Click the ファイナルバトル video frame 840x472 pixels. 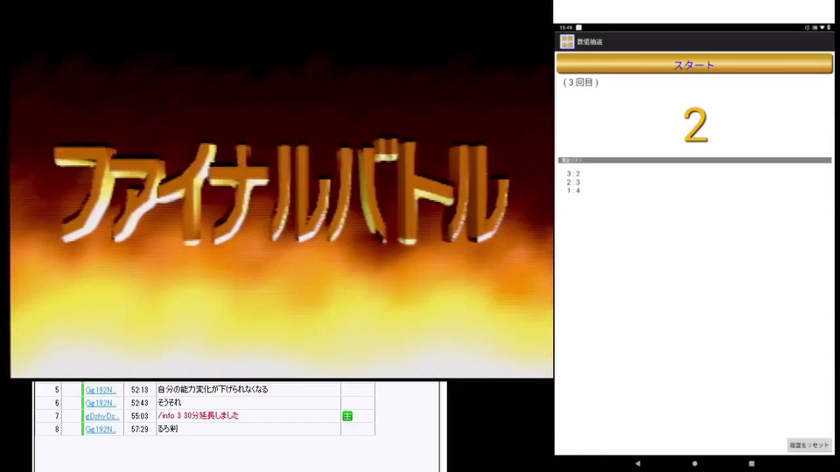[x=282, y=189]
